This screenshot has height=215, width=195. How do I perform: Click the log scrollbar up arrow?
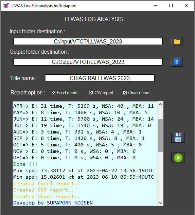coord(160,105)
